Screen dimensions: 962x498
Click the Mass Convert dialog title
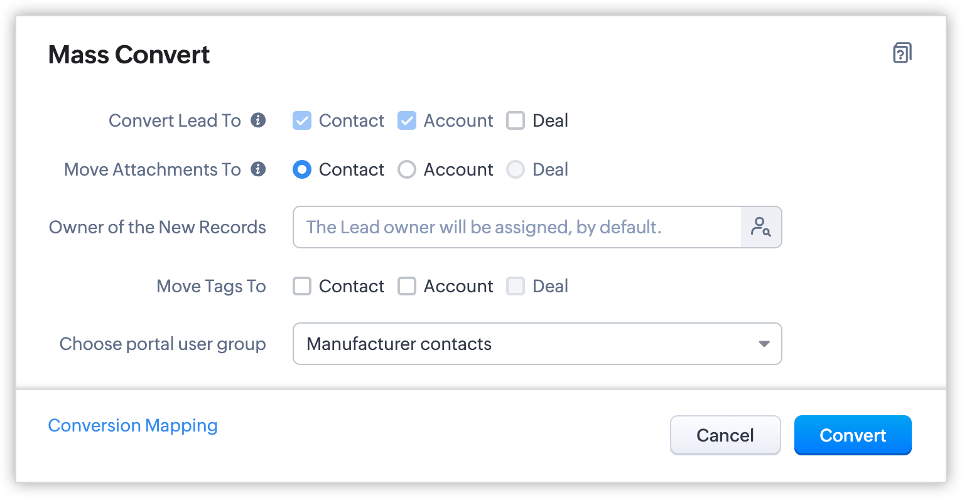[x=129, y=55]
